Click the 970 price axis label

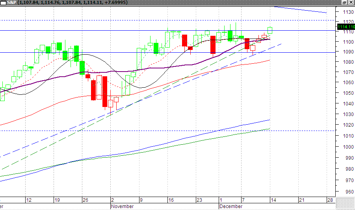[x=349, y=181]
